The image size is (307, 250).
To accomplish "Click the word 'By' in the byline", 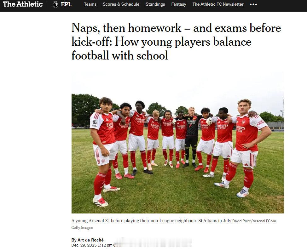I will [74, 240].
